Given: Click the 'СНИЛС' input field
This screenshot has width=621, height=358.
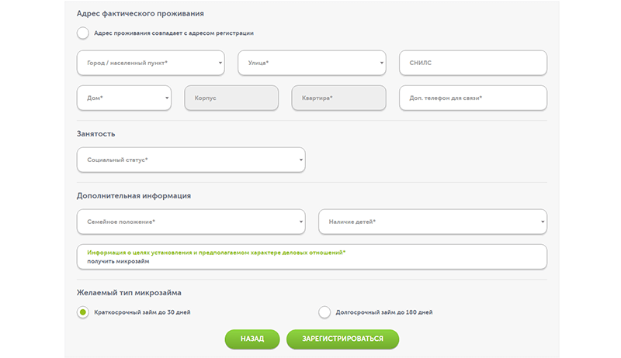Looking at the screenshot, I should [474, 63].
